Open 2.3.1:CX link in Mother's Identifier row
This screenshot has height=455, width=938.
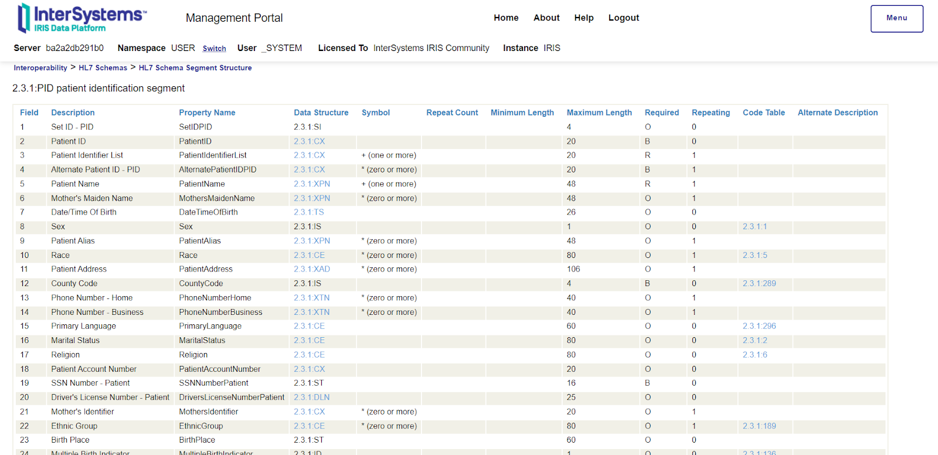(x=310, y=412)
